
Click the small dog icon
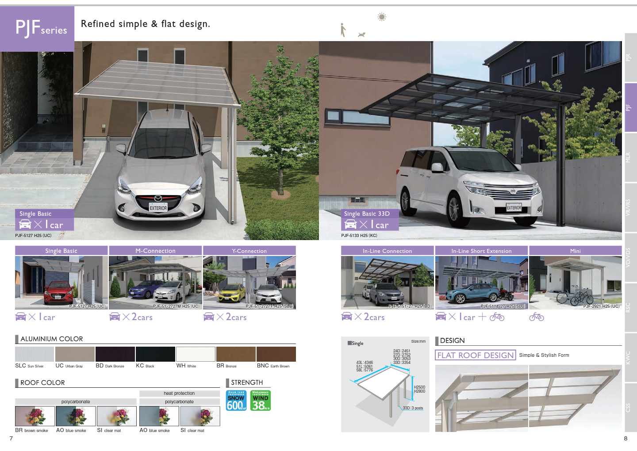[x=361, y=34]
